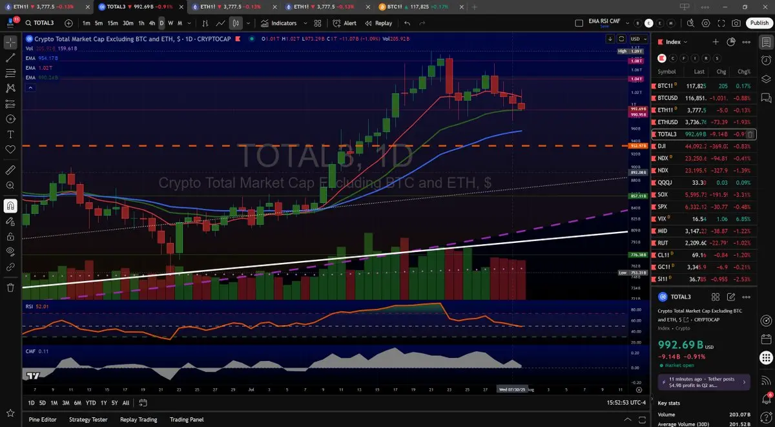Select the red flag watchlist filter
This screenshot has width=775, height=427.
[661, 57]
